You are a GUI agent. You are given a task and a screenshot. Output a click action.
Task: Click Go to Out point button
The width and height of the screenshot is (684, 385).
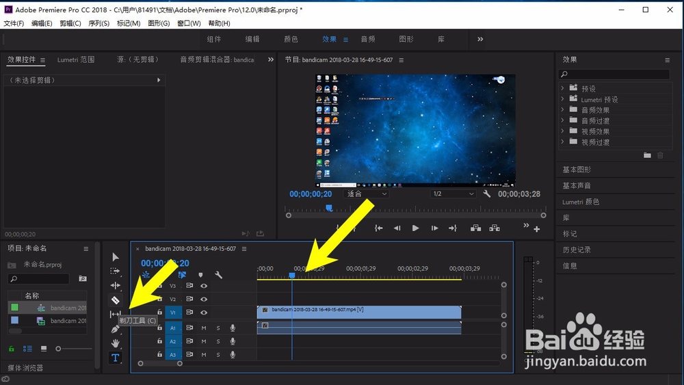point(453,228)
